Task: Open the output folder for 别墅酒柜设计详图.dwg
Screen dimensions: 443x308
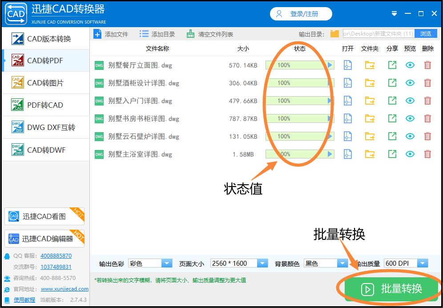Action: (370, 83)
